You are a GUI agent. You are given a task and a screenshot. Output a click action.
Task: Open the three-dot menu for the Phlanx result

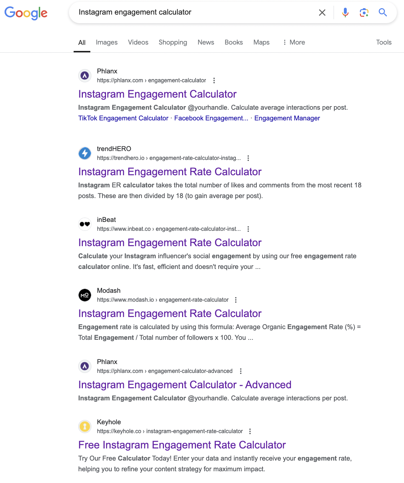[214, 80]
